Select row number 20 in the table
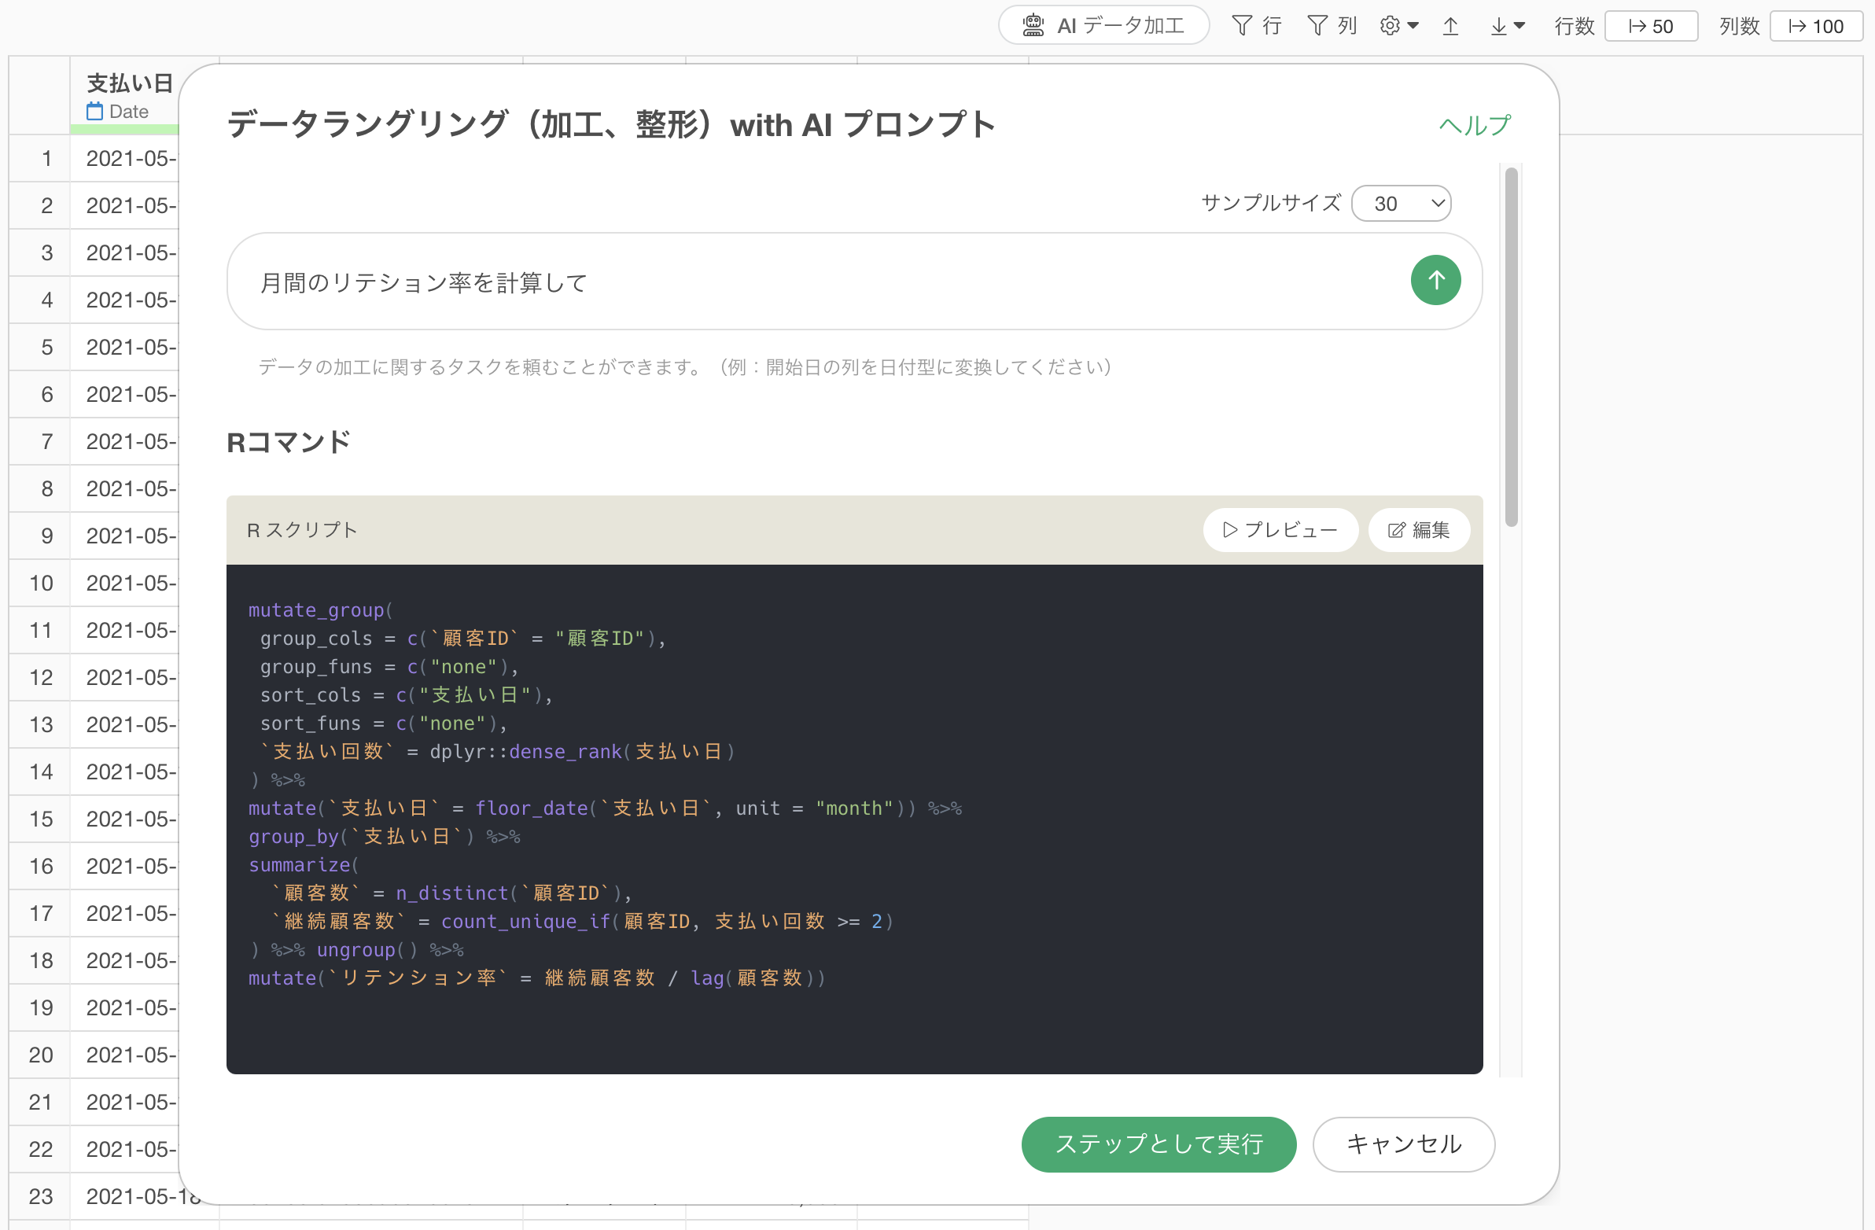 pos(41,1055)
